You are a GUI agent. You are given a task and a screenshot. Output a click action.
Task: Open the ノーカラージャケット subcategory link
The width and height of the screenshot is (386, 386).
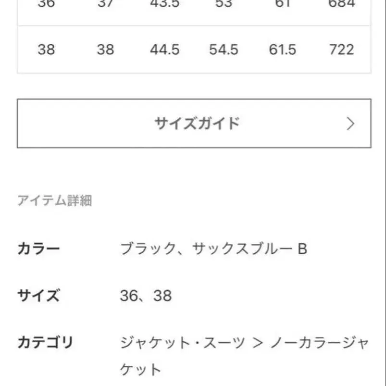tap(319, 343)
